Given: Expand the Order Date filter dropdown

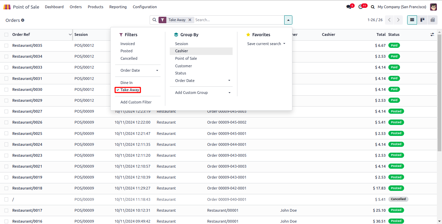Looking at the screenshot, I should tap(138, 70).
